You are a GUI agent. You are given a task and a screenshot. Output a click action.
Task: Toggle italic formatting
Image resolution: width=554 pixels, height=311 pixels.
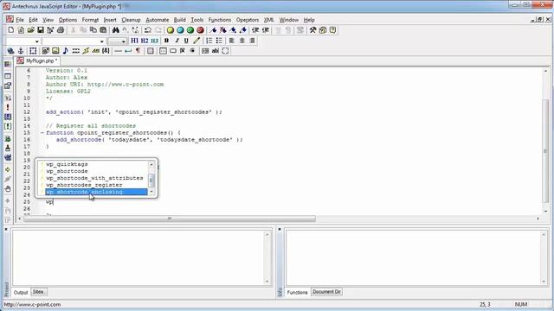tap(177, 41)
